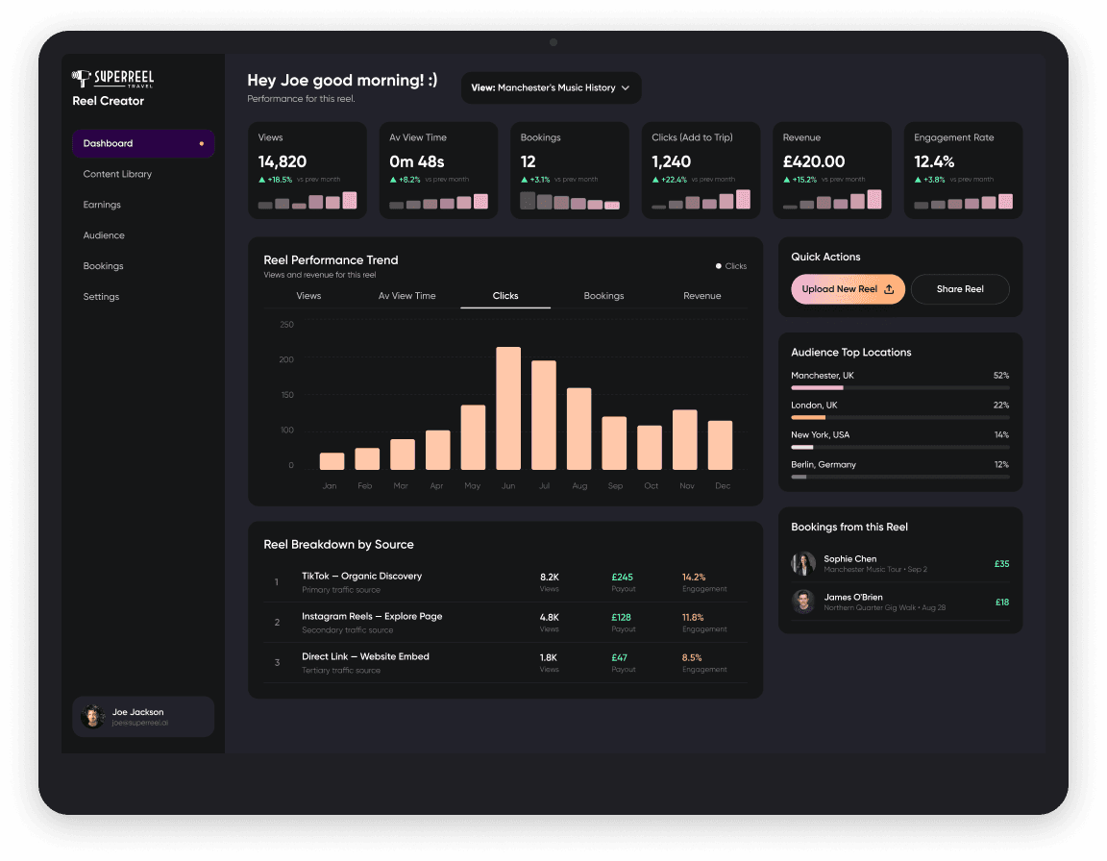Click the Nov bar in the chart

pos(685,440)
